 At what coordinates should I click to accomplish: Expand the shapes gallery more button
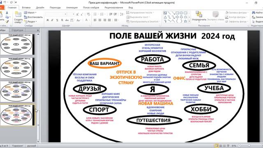click(x=189, y=21)
